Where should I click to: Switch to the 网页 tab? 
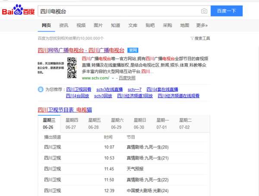click(x=46, y=25)
